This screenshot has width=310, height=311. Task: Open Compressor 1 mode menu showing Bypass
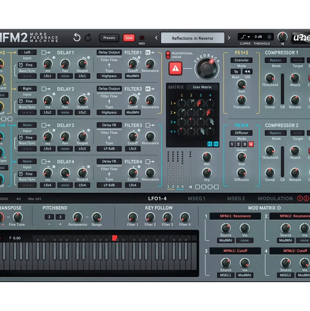[x=275, y=60]
